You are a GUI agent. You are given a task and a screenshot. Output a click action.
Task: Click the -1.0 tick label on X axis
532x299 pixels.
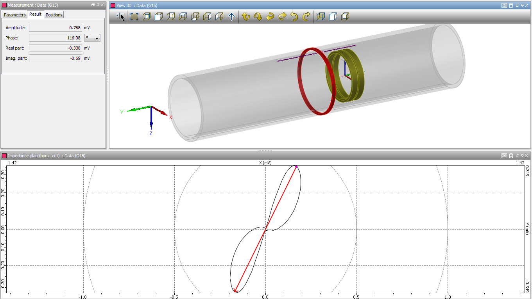(83, 297)
